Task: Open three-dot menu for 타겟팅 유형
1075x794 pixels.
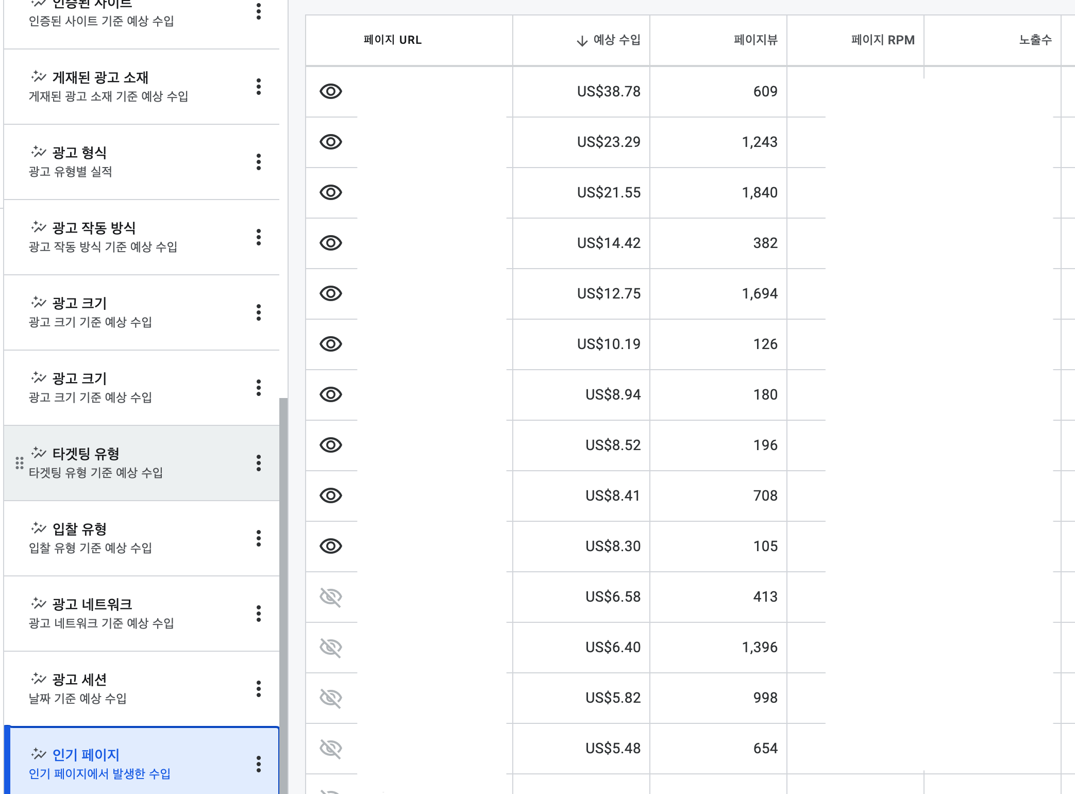Action: [259, 463]
